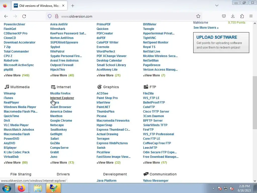Click the UPLOAD SOFTWARE box

tap(221, 42)
